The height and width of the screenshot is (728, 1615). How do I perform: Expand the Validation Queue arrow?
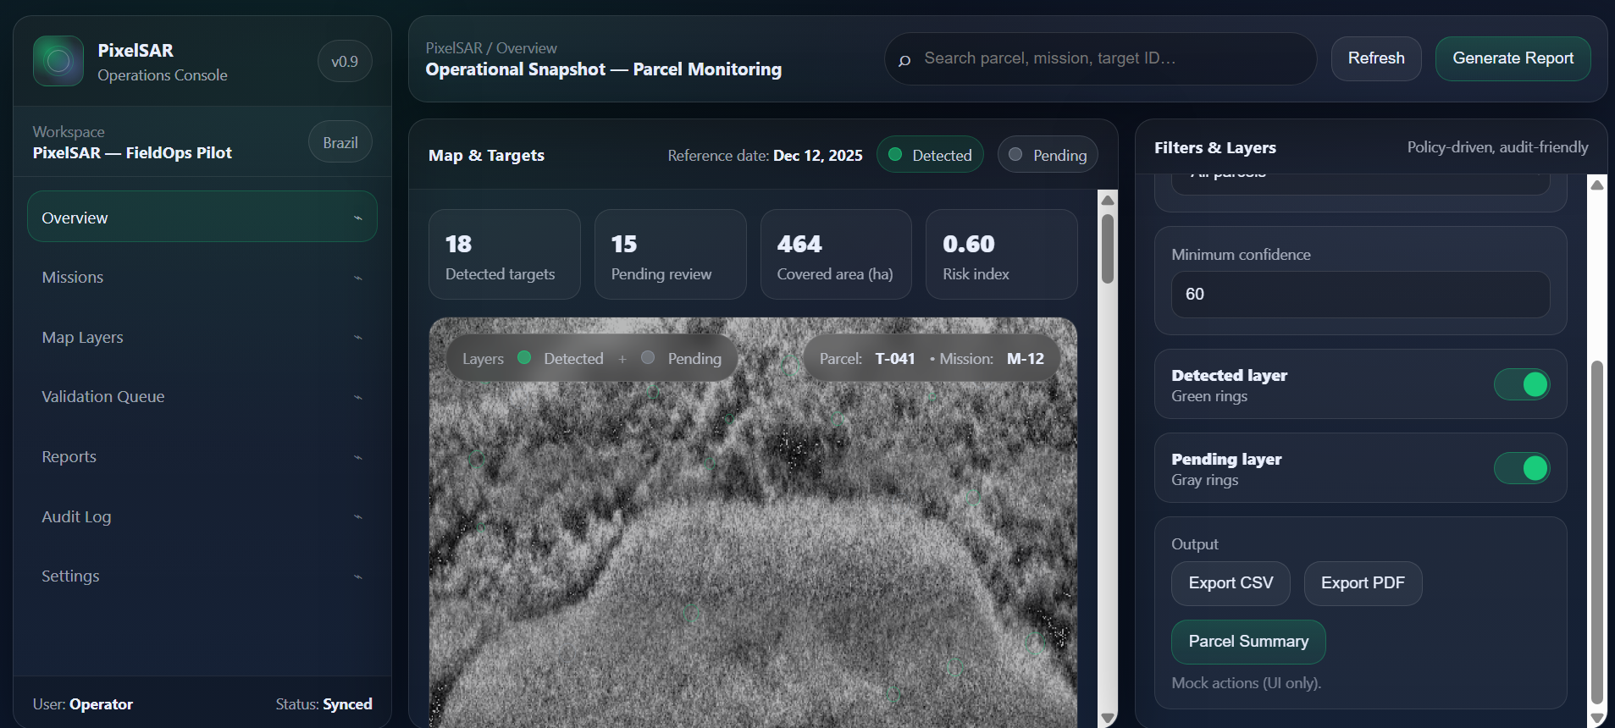(358, 397)
